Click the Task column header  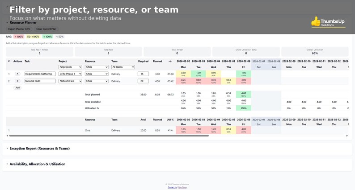tap(27, 61)
